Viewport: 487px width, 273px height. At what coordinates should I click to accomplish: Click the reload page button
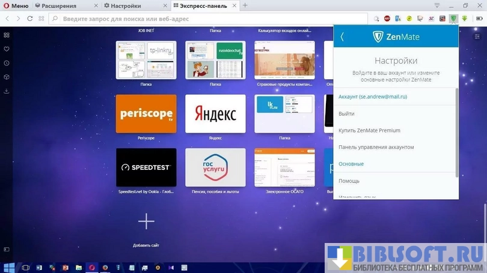[29, 19]
